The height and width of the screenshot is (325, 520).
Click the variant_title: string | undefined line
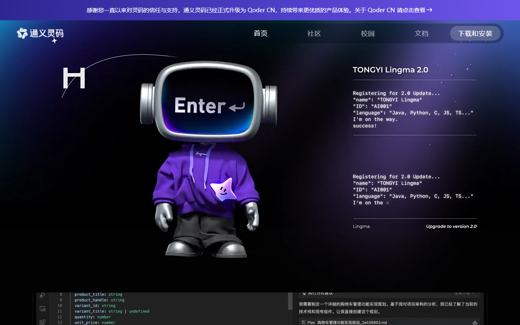tap(112, 311)
